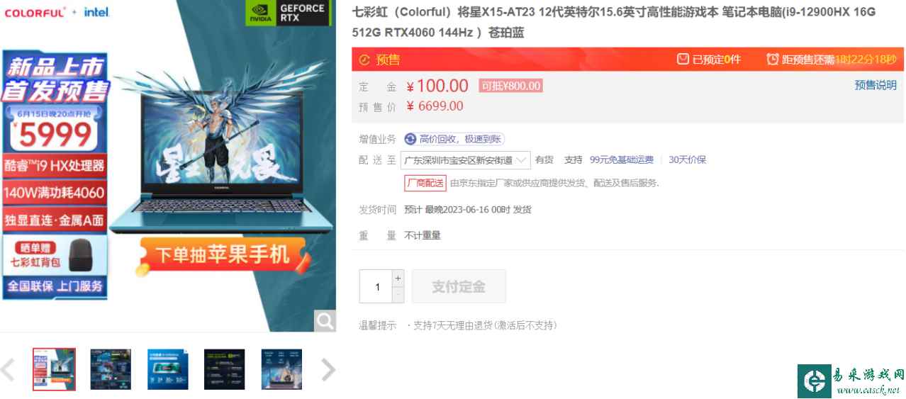Click the 支付定金 button
906x399 pixels.
[459, 286]
